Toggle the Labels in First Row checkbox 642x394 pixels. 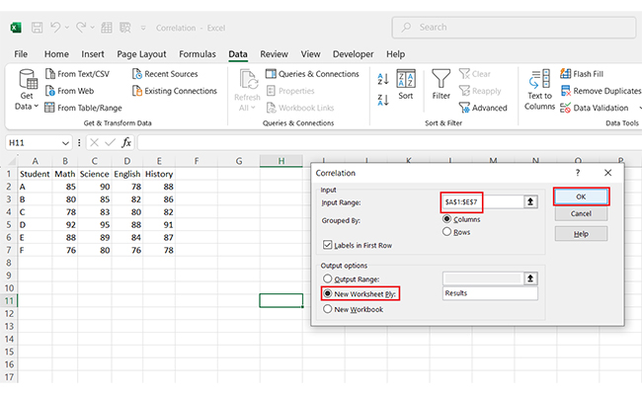(x=327, y=245)
